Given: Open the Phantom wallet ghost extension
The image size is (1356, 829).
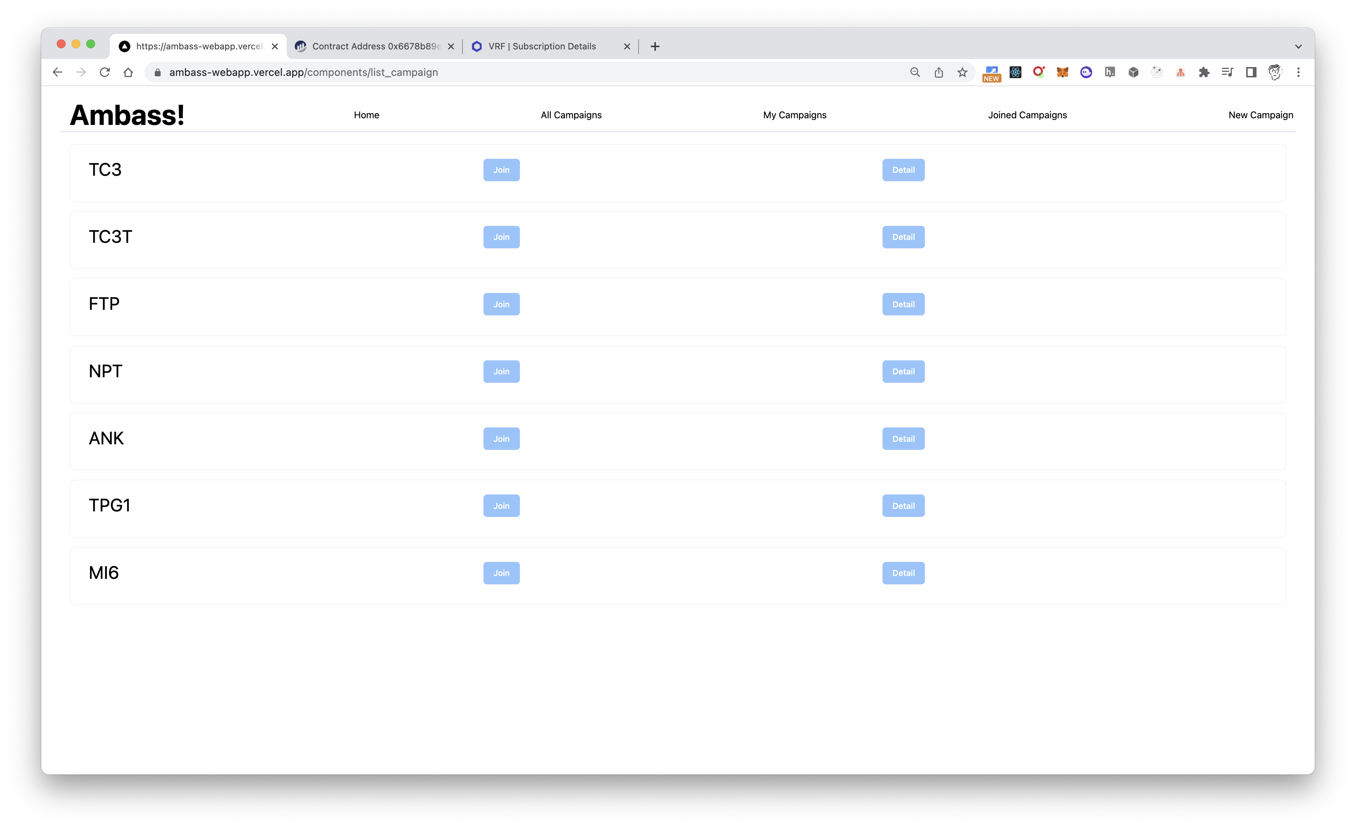Looking at the screenshot, I should pyautogui.click(x=1086, y=72).
